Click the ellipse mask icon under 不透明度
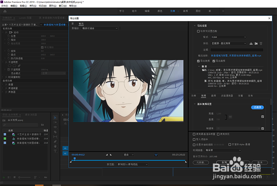The height and width of the screenshot is (186, 277). click(x=10, y=66)
